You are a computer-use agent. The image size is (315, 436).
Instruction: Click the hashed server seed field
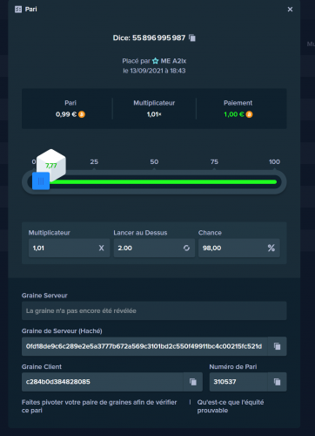(144, 346)
